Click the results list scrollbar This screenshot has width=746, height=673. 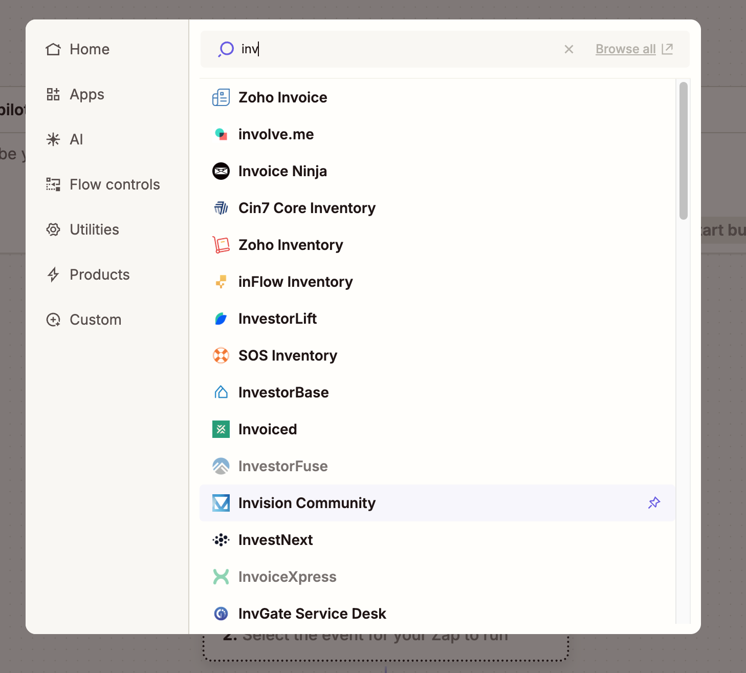coord(684,151)
